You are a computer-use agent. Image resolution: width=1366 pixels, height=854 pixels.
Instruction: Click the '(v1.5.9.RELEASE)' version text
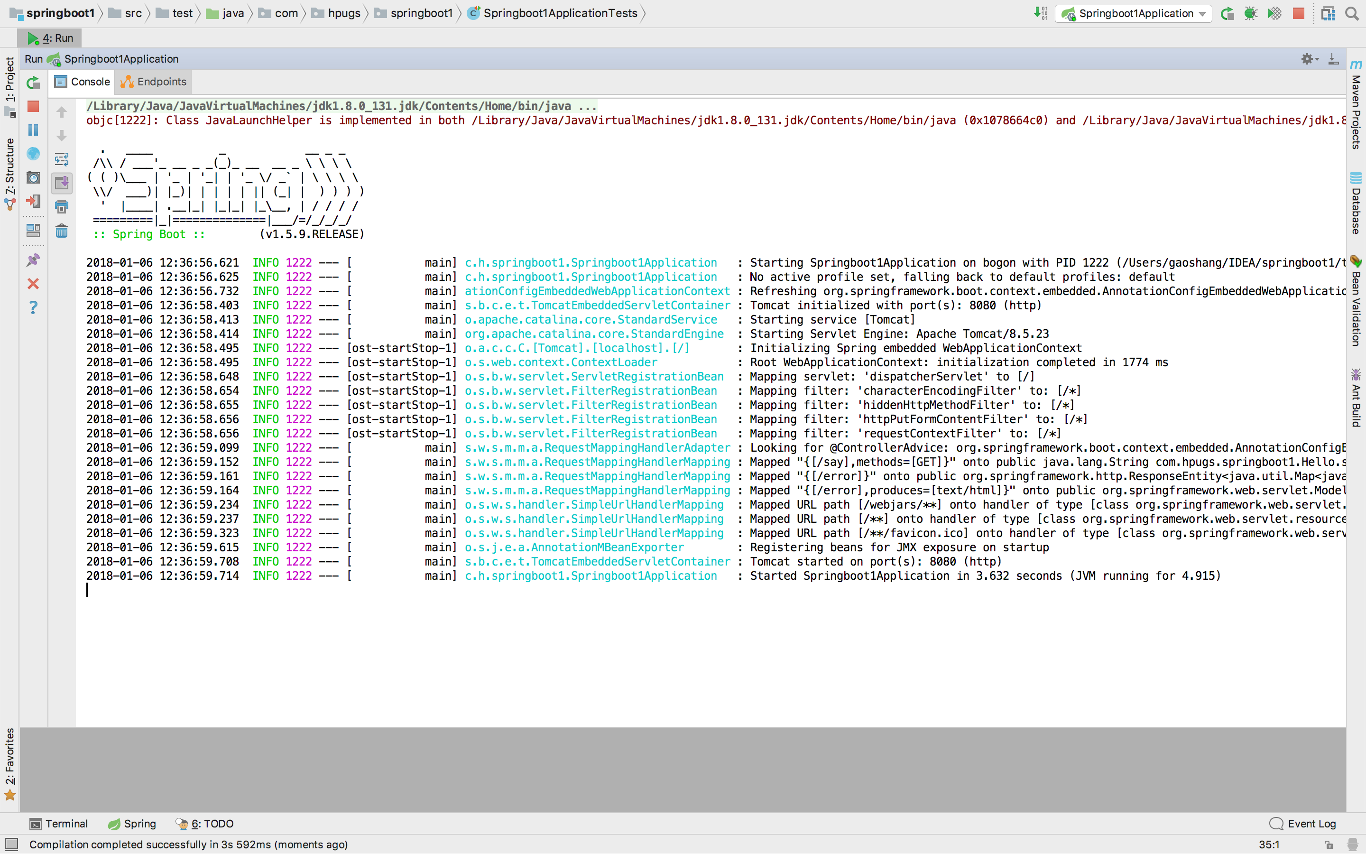(x=312, y=234)
